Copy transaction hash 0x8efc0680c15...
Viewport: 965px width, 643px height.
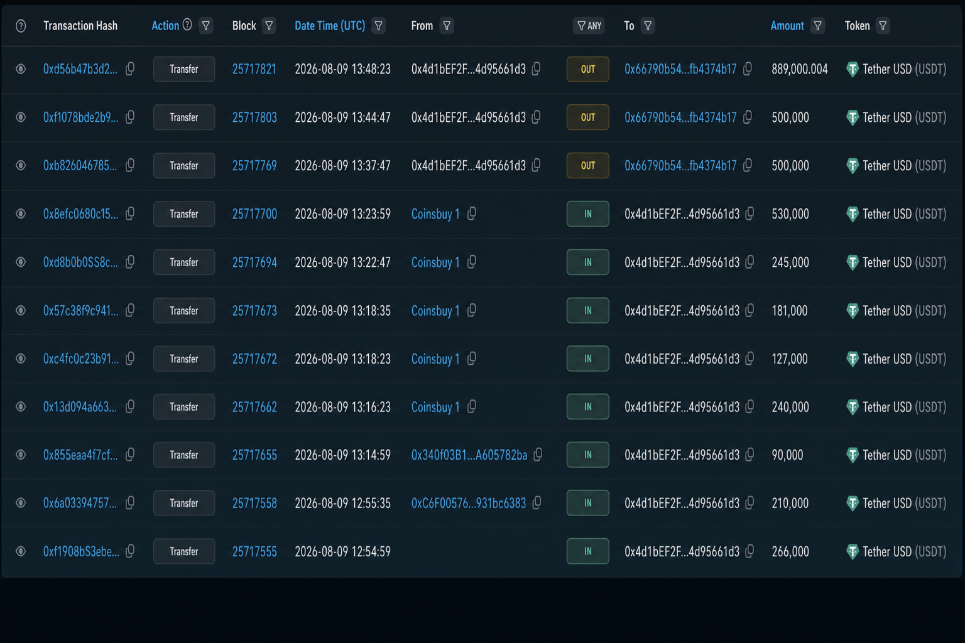click(130, 213)
